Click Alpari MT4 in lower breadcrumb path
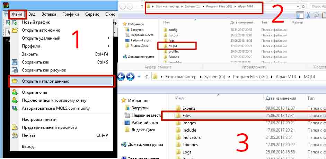Viewport: 326px width, 159px height. [288, 77]
